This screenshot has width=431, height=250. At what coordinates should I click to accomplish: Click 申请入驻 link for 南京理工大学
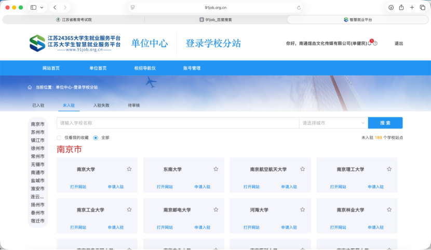pos(375,187)
